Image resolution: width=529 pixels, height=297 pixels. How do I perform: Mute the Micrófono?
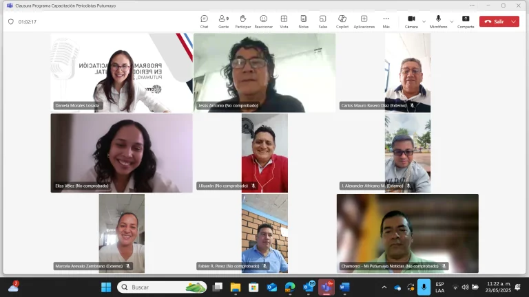pyautogui.click(x=438, y=21)
